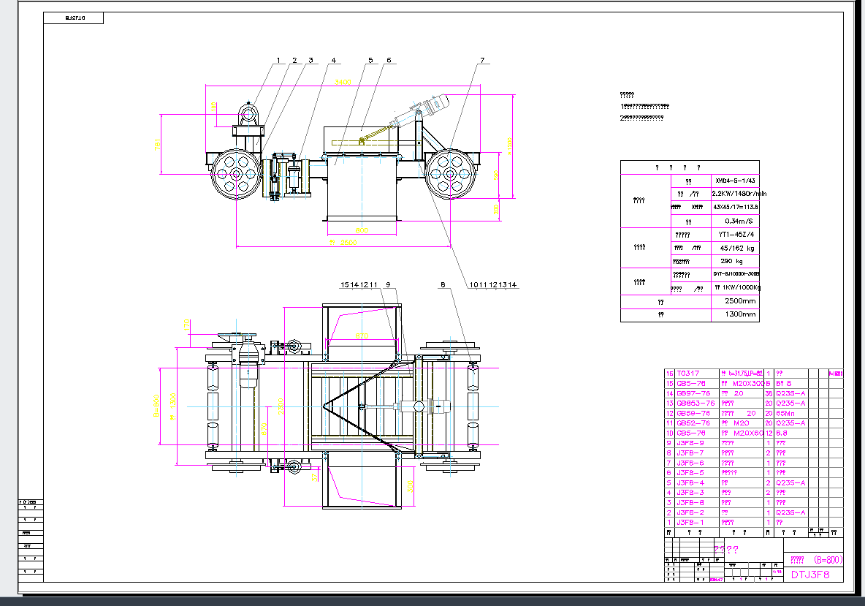
Task: Select the 45/162 kg value
Action: point(735,248)
